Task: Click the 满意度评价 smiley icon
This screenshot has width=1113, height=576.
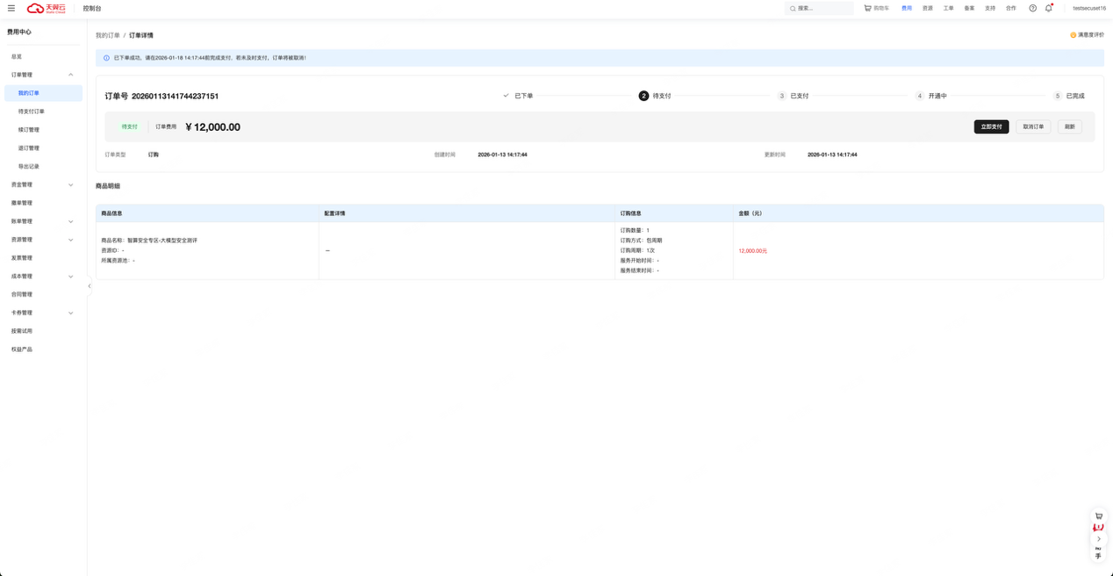Action: click(1073, 35)
